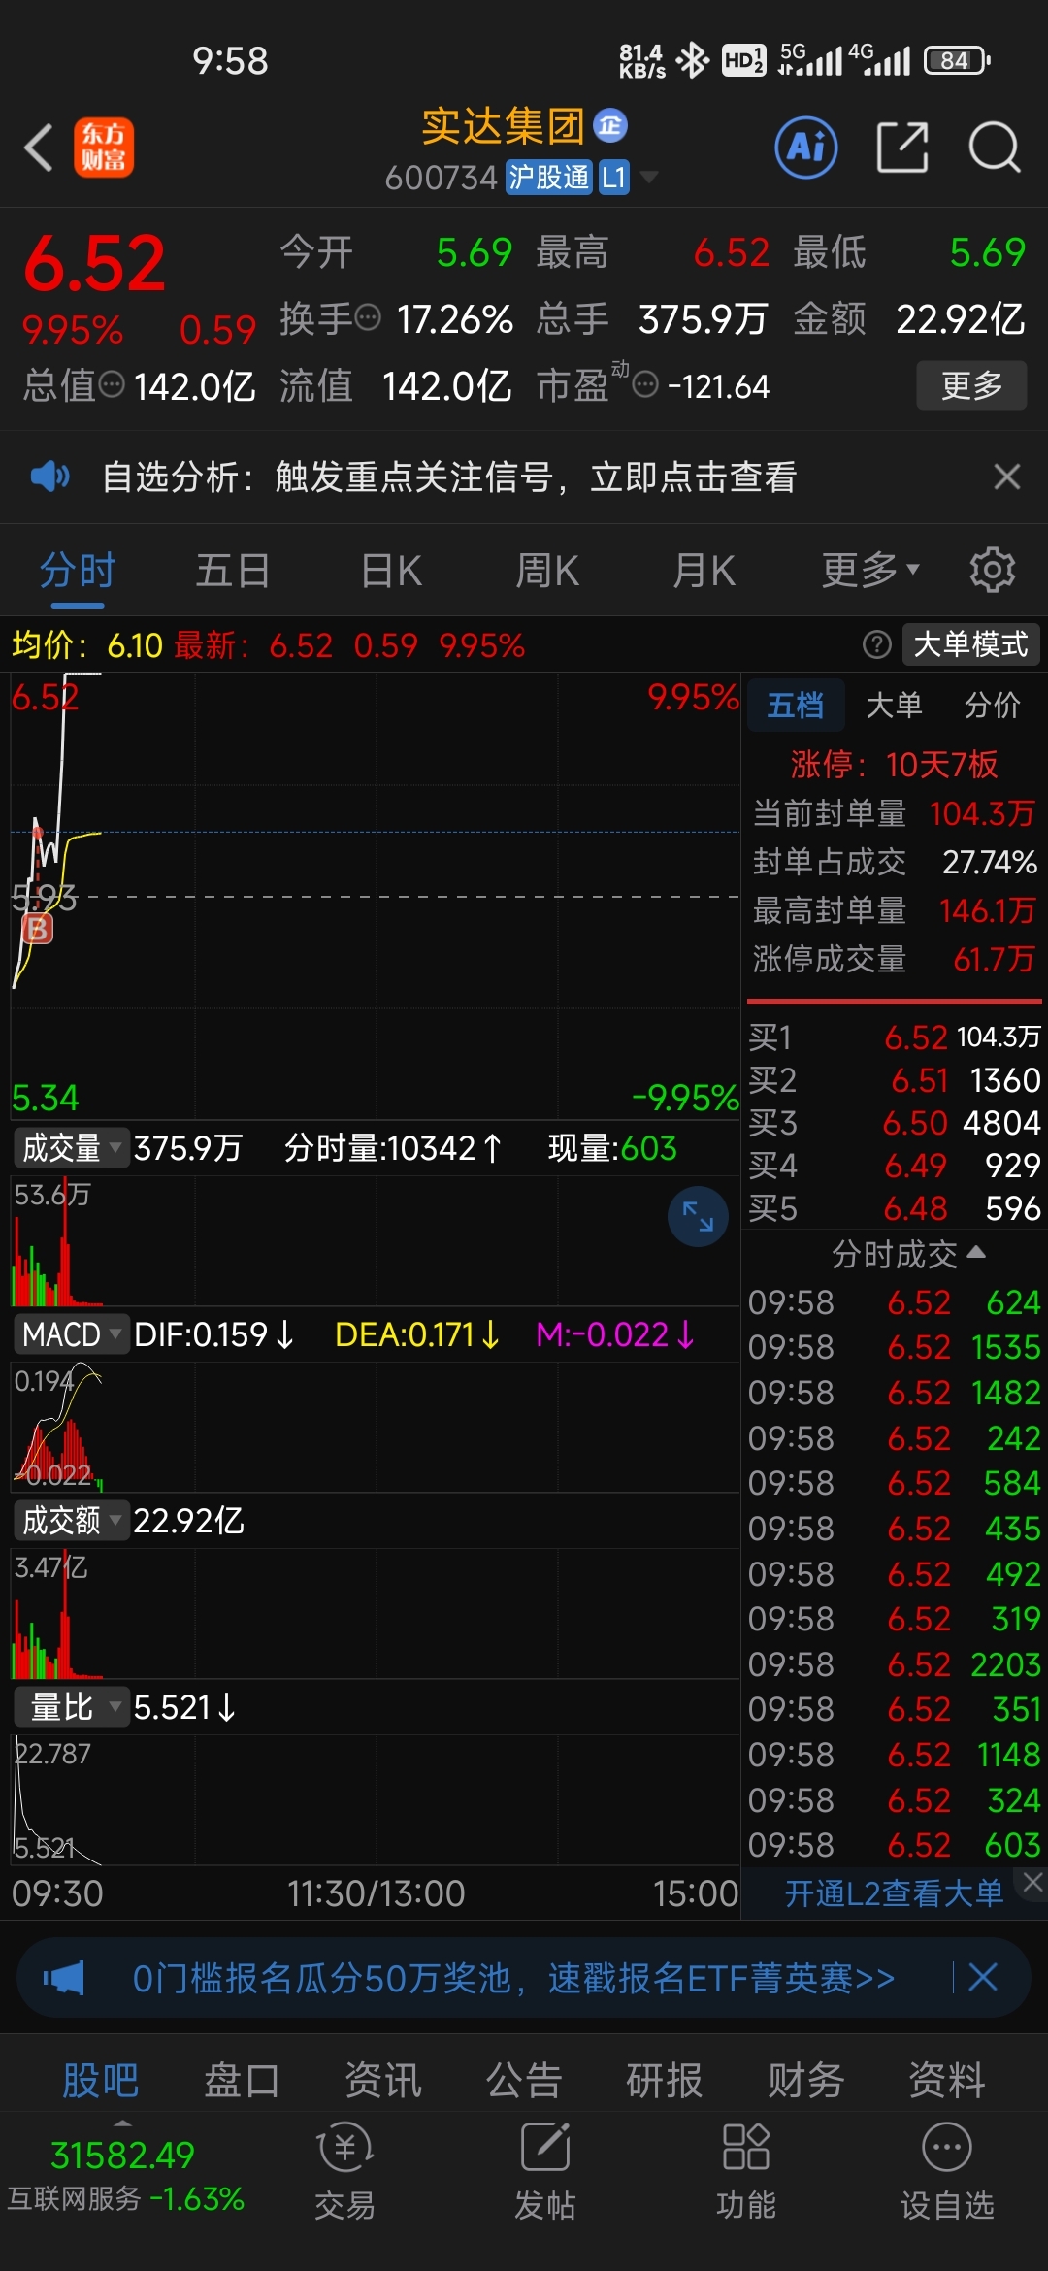The height and width of the screenshot is (2271, 1048).
Task: Tap 开通L2查看大单 link
Action: point(894,1893)
